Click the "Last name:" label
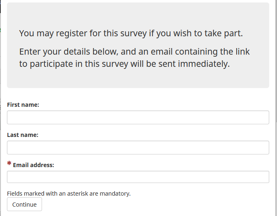The width and height of the screenshot is (277, 216). [x=23, y=135]
